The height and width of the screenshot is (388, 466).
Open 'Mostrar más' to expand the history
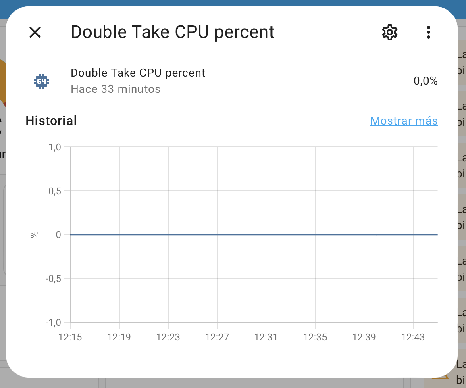click(x=404, y=121)
